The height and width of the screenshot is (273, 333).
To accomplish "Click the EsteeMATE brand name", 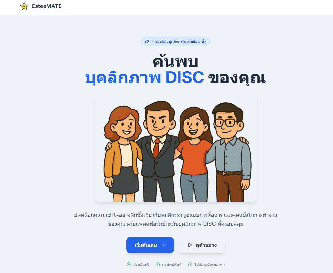I will (47, 6).
